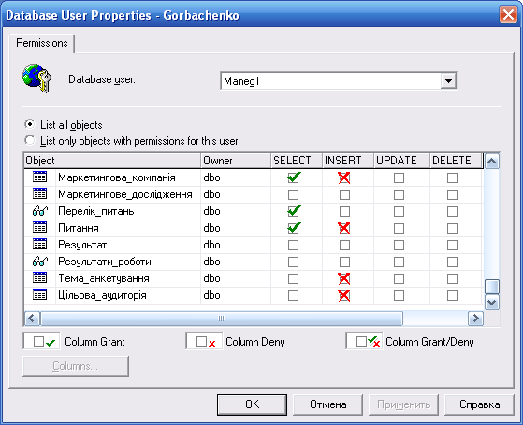Click the table icon for Питання row
The height and width of the screenshot is (425, 523).
point(39,228)
